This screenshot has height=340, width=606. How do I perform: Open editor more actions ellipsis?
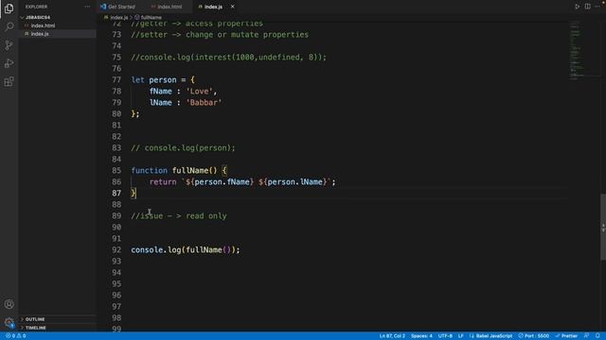(597, 7)
